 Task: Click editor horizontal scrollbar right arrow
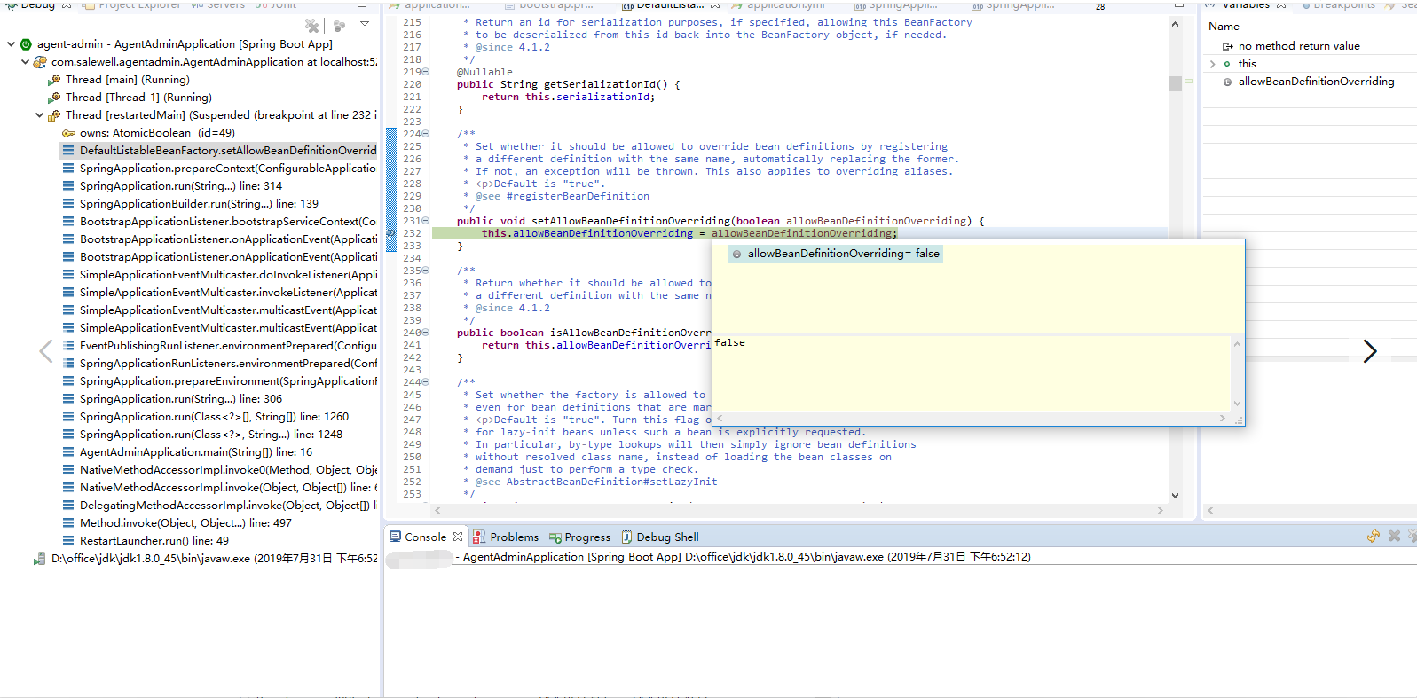(x=1161, y=511)
